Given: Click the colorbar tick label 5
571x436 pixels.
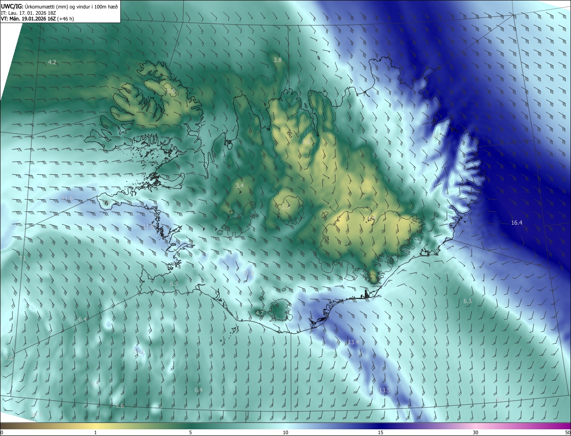Looking at the screenshot, I should pos(190,432).
